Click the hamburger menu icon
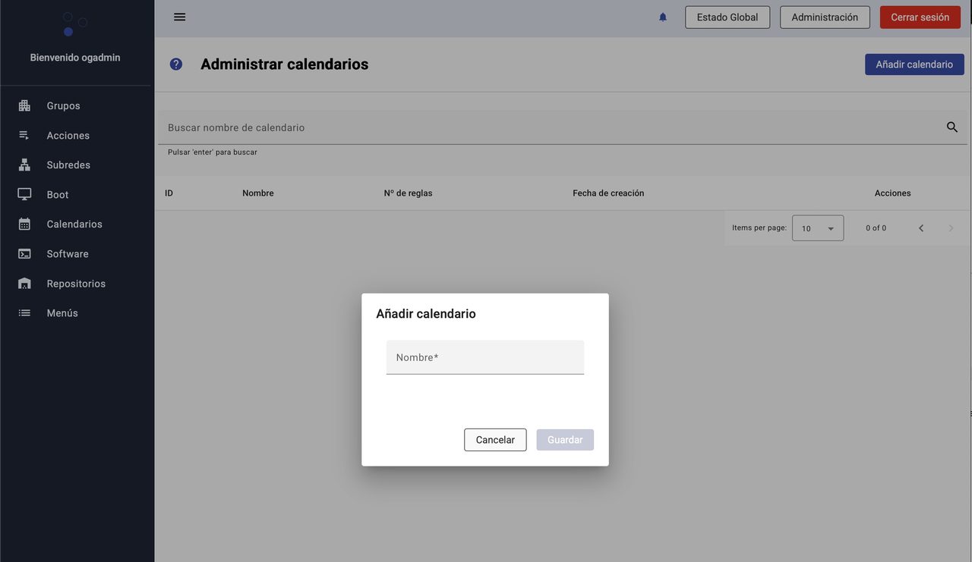Image resolution: width=972 pixels, height=562 pixels. 179,17
